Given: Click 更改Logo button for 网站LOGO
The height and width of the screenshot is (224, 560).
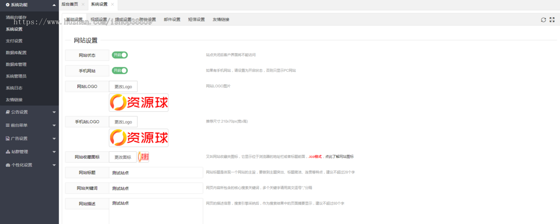Looking at the screenshot, I should pos(123,87).
